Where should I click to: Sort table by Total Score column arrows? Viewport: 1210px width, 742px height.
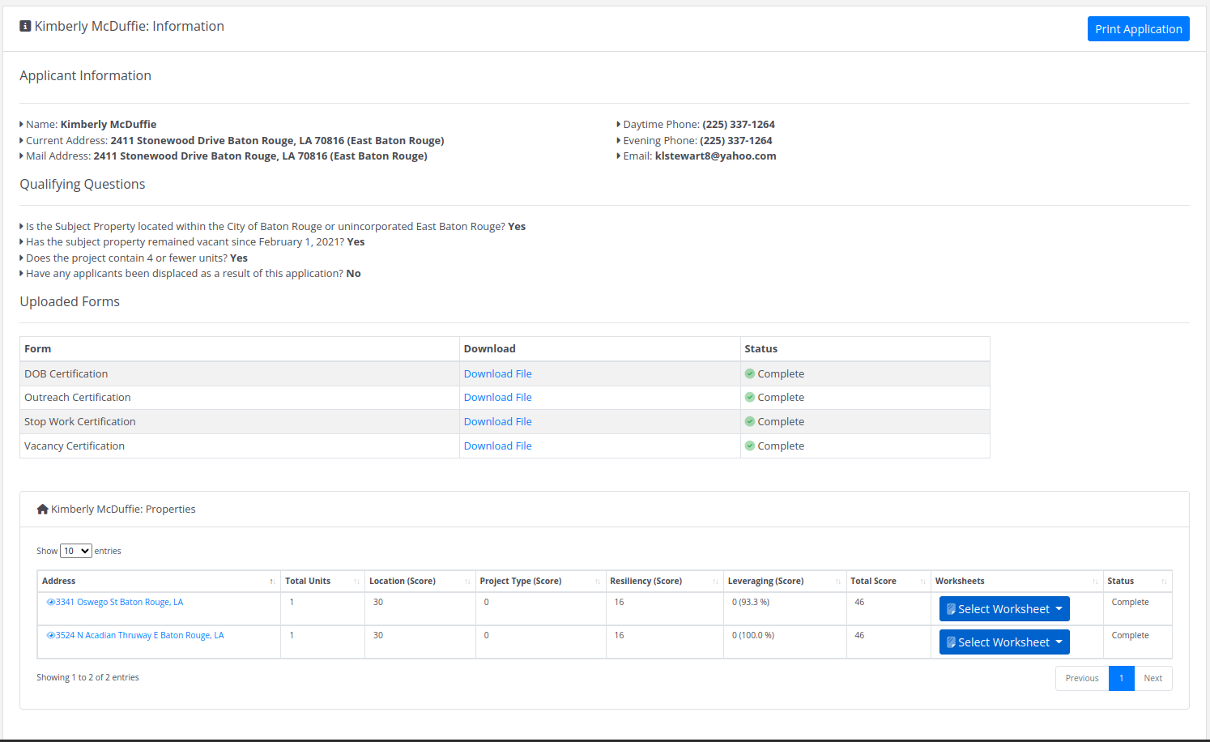pyautogui.click(x=922, y=582)
